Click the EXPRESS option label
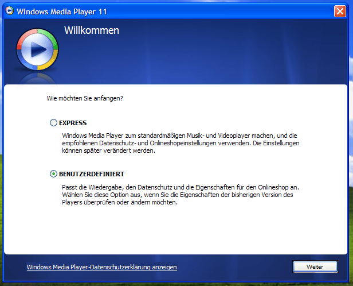353x286 pixels. point(73,123)
